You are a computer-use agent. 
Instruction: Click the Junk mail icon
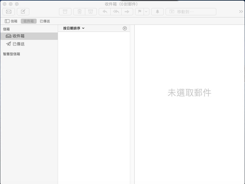[90, 12]
